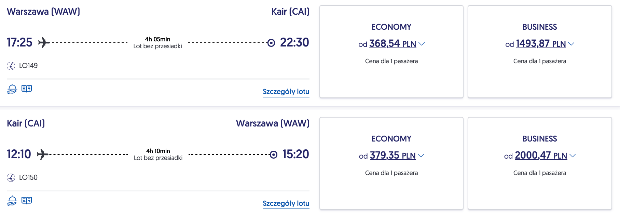The height and width of the screenshot is (215, 620).
Task: Click the LOT airline logo beside LO149
Action: (11, 66)
